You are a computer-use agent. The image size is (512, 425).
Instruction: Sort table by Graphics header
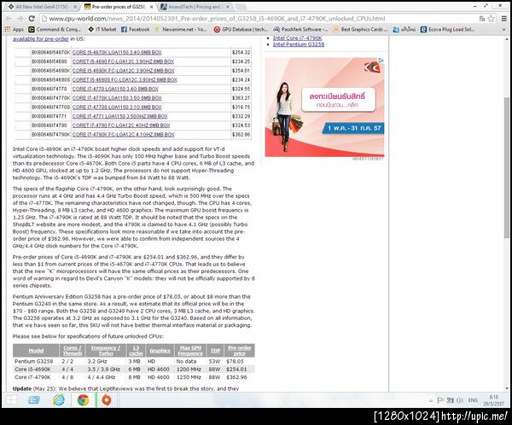pyautogui.click(x=160, y=351)
